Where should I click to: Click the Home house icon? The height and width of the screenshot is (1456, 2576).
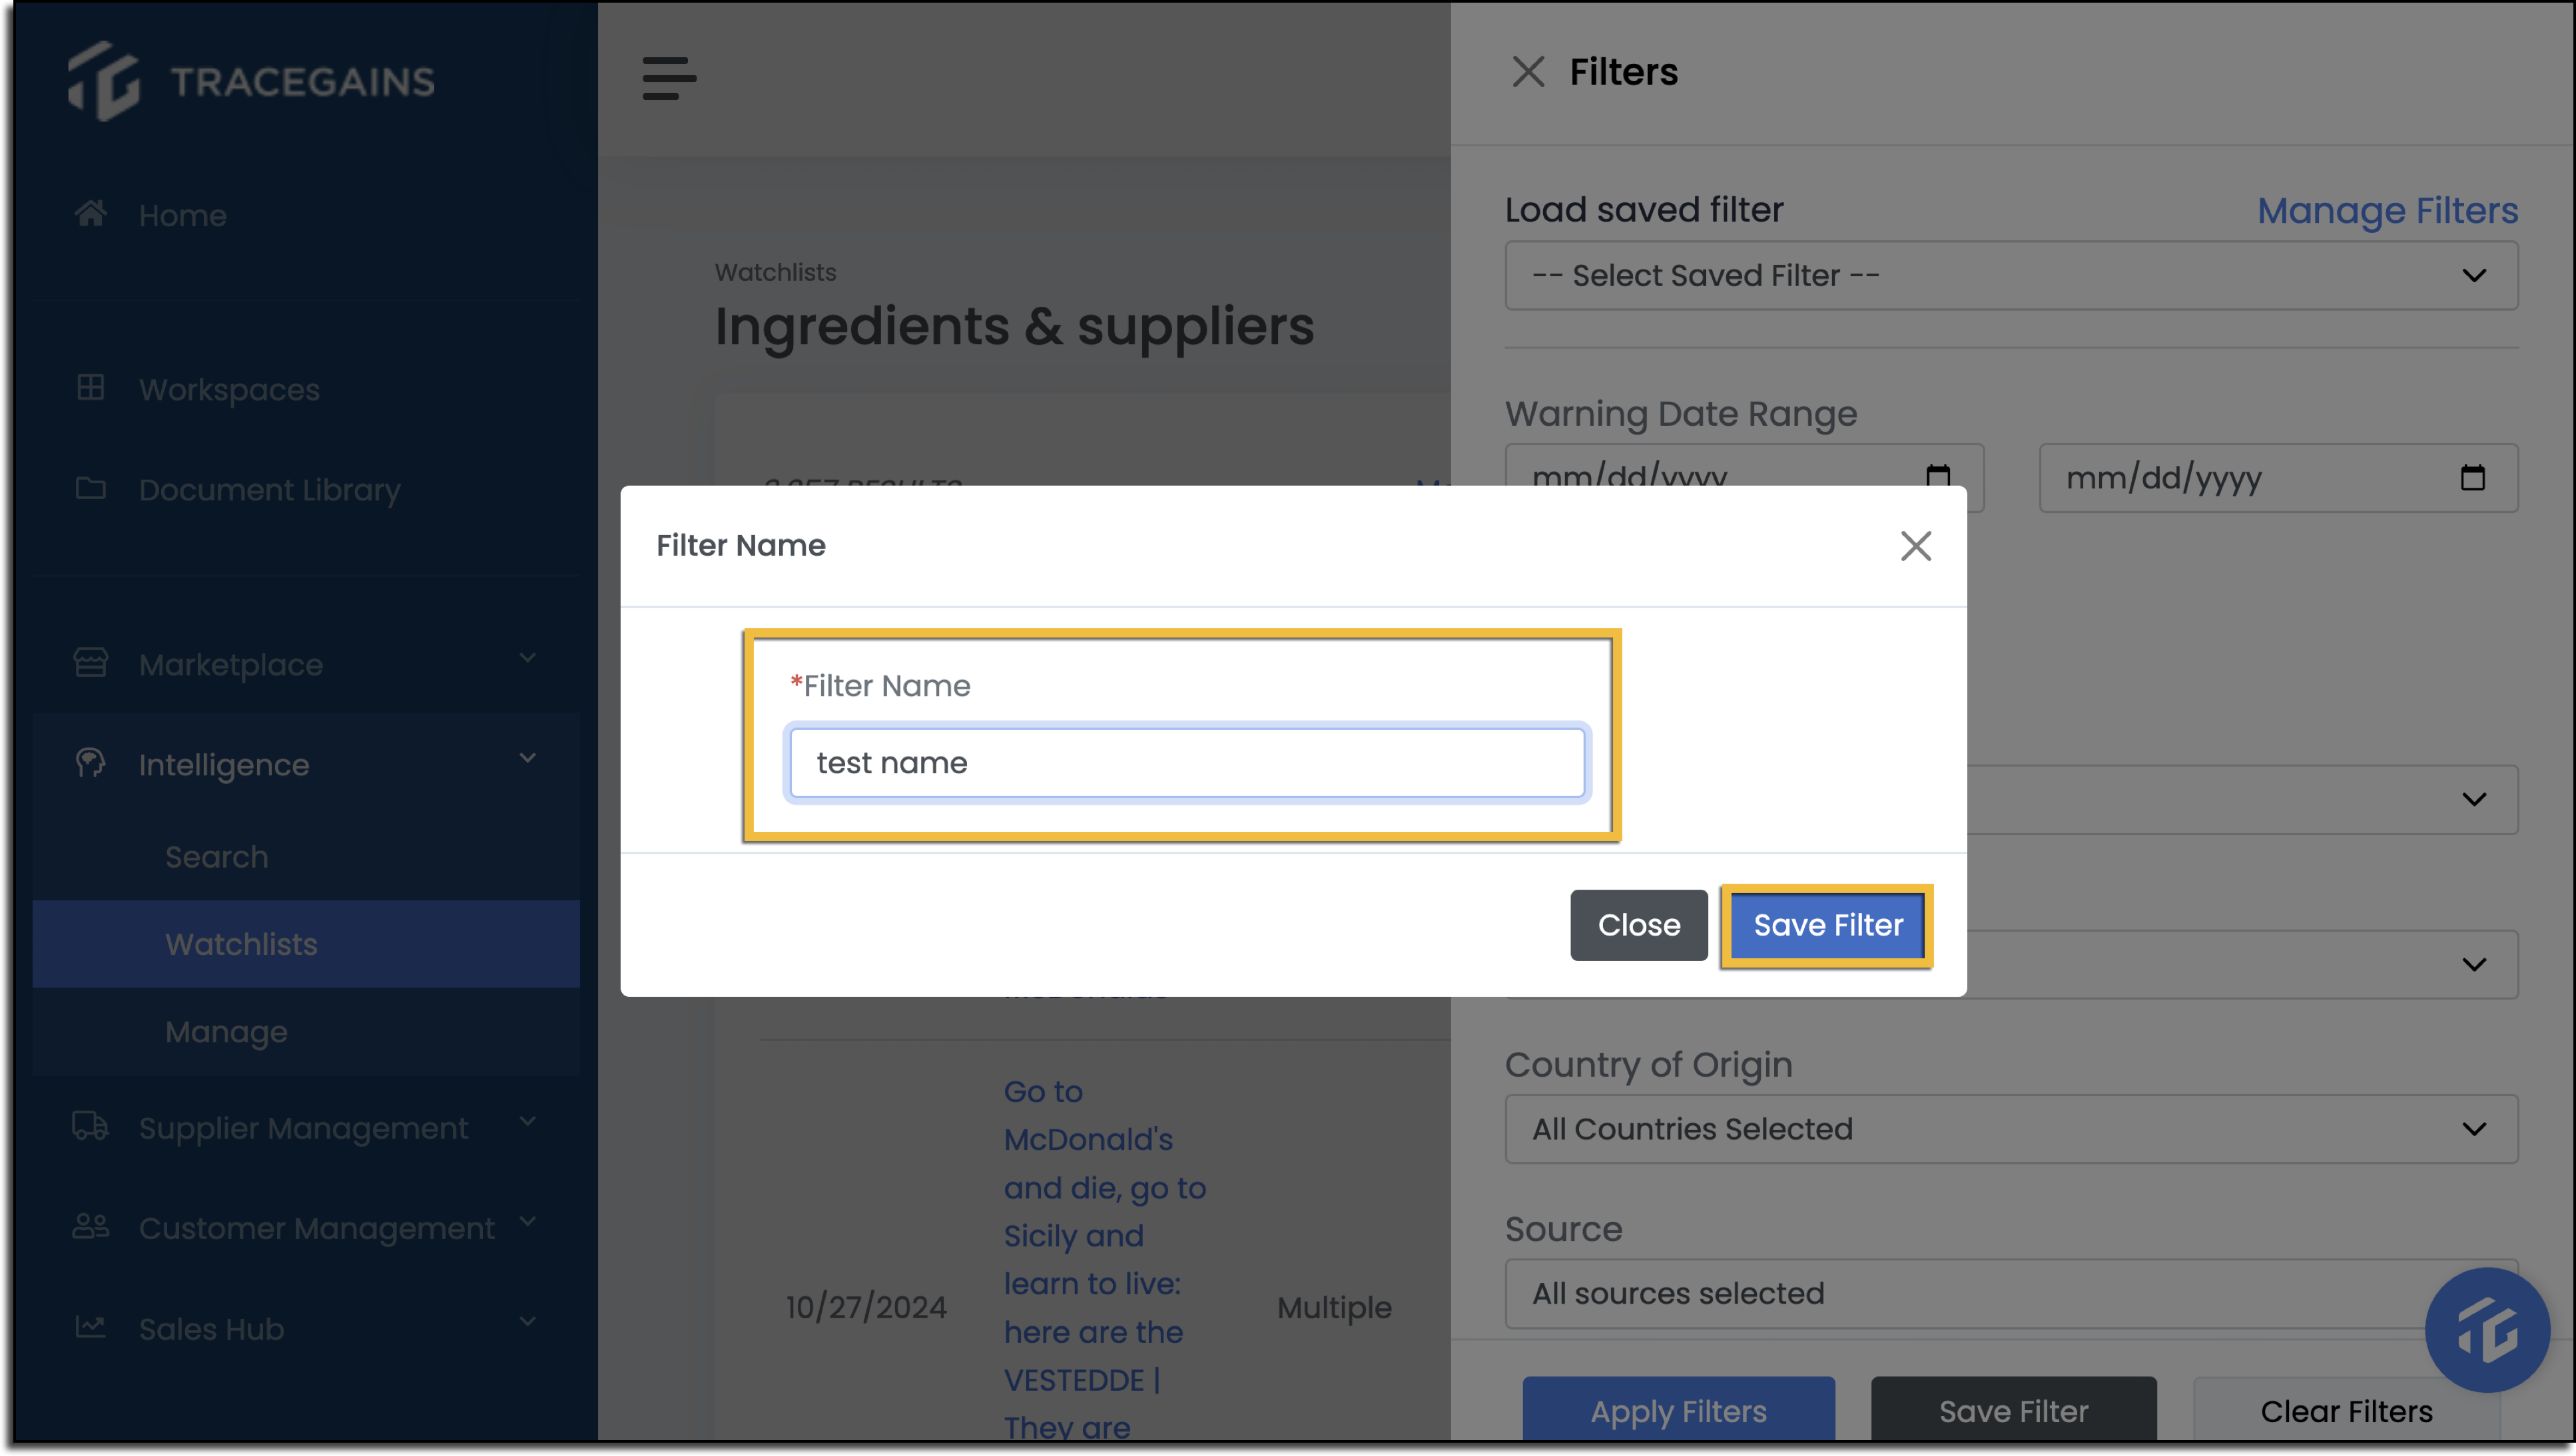pyautogui.click(x=91, y=213)
